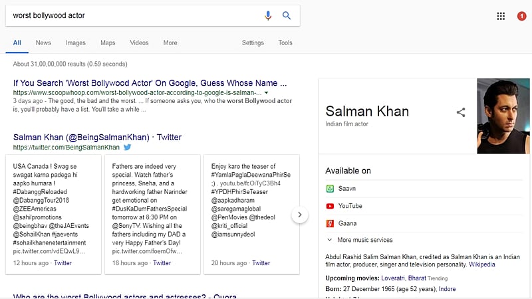Open the ScoopWhoop result URL dropdown arrow
Viewport: 532px width, 299px height.
pos(267,92)
